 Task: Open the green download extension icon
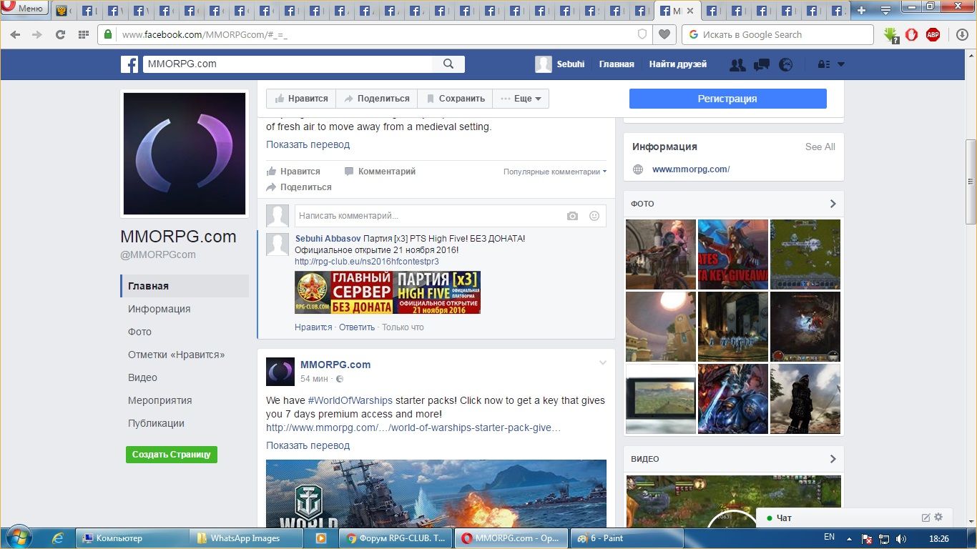pos(890,34)
